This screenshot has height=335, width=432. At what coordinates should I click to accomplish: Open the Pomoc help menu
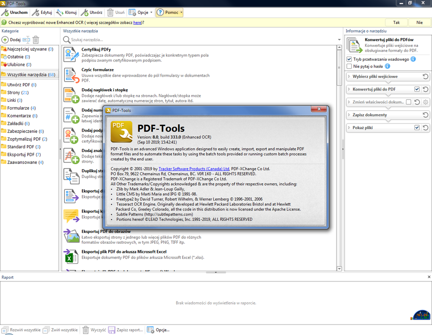coord(169,13)
